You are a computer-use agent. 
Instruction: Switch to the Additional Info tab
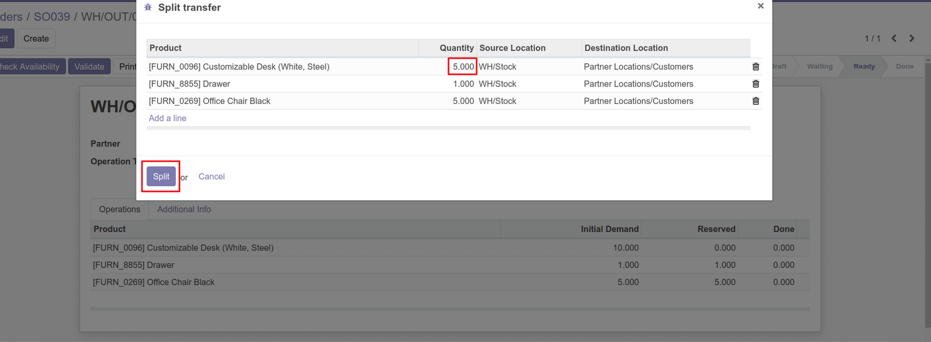(183, 209)
